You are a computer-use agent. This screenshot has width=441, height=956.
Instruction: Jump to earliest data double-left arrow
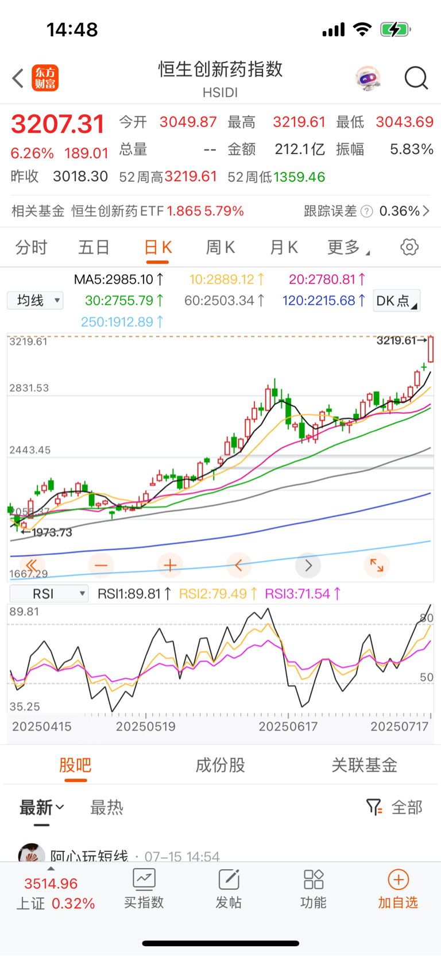(31, 566)
